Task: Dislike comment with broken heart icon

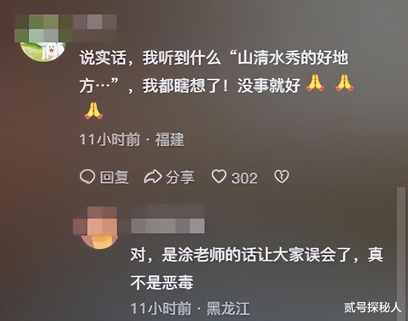Action: 282,177
